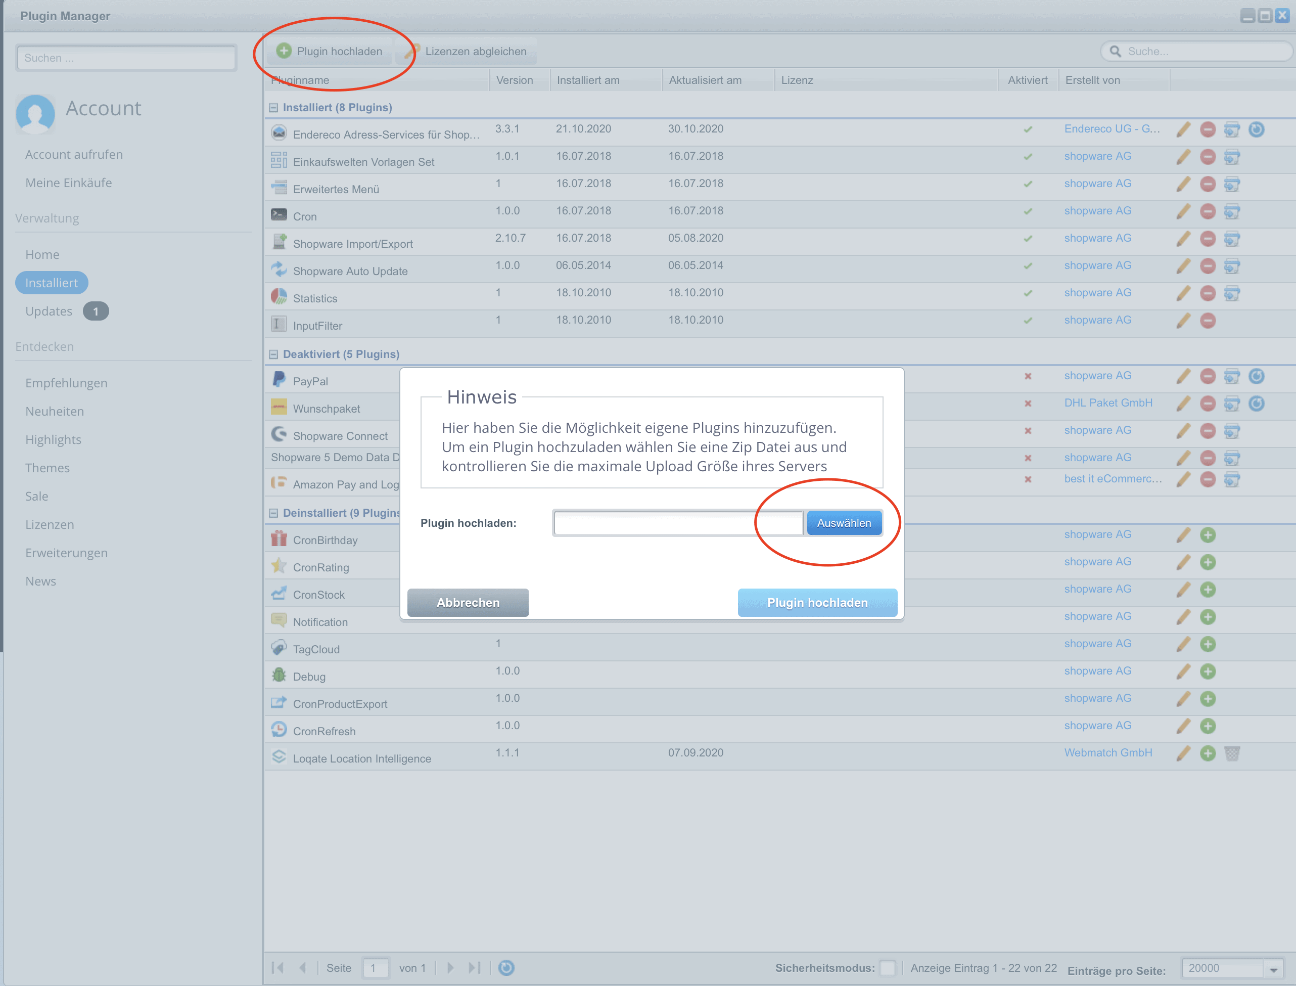Click the Auswählen file chooser button
Image resolution: width=1296 pixels, height=986 pixels.
pyautogui.click(x=844, y=523)
